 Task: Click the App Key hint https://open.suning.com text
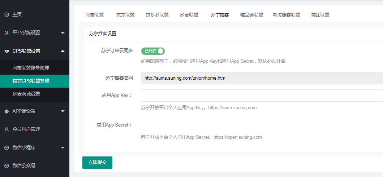pos(232,108)
